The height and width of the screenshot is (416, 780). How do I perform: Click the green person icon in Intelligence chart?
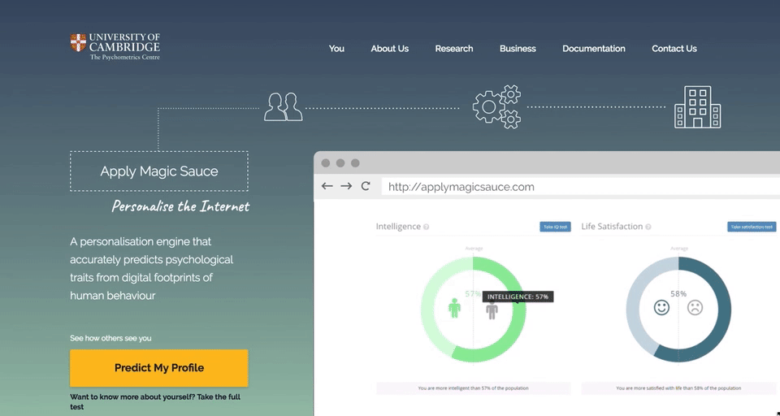click(x=454, y=308)
